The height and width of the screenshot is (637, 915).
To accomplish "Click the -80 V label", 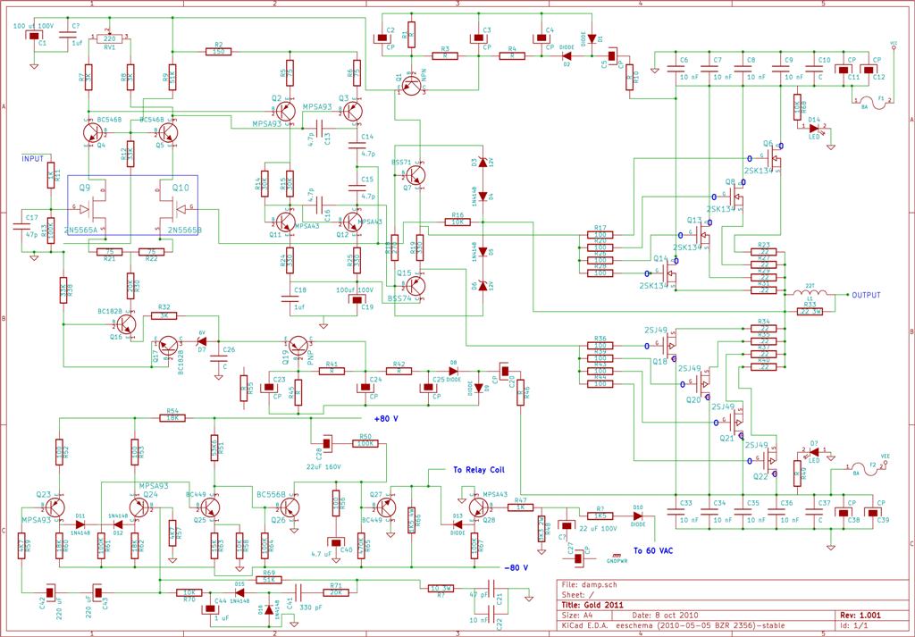I will click(x=516, y=567).
